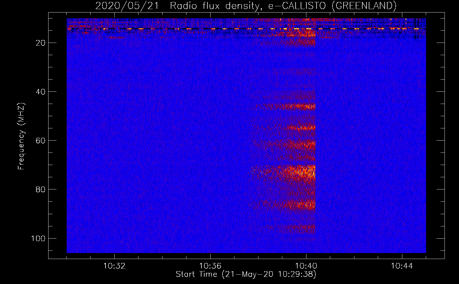
Task: Click the 20 MHz frequency tick label
Action: coord(41,43)
